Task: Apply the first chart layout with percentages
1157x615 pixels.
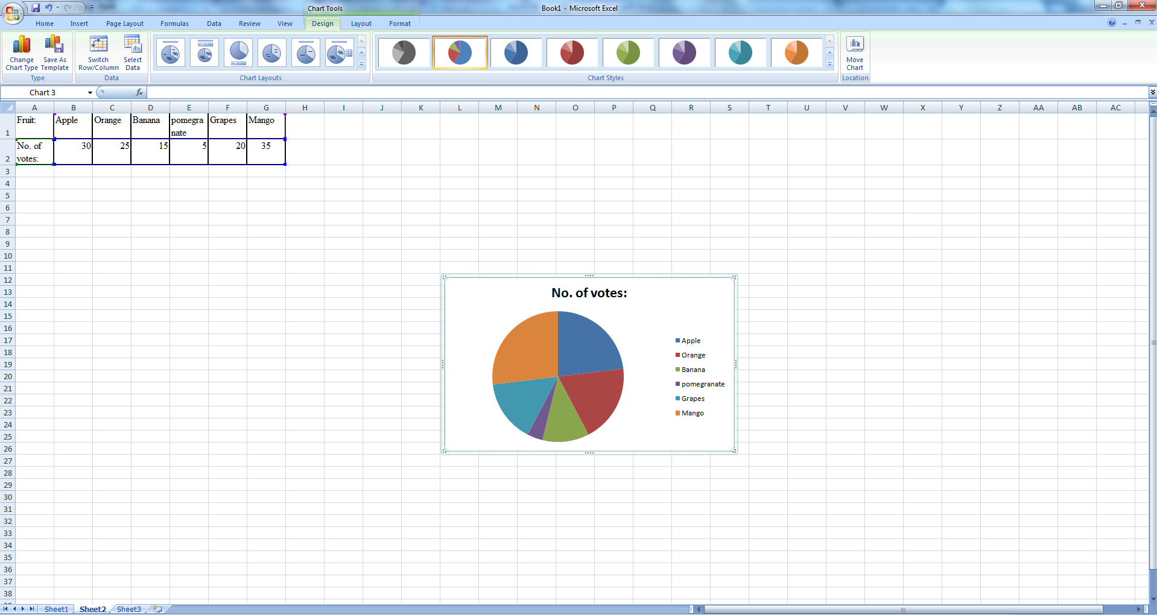Action: [171, 52]
